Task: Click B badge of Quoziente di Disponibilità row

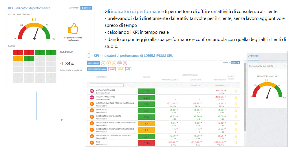Action: [92, 117]
